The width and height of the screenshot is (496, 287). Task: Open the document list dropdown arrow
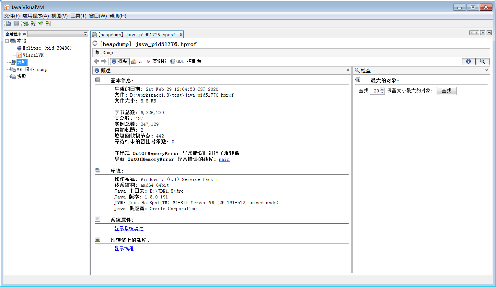click(483, 33)
